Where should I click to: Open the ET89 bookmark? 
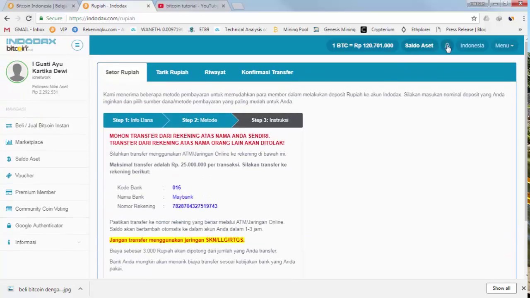coord(199,29)
